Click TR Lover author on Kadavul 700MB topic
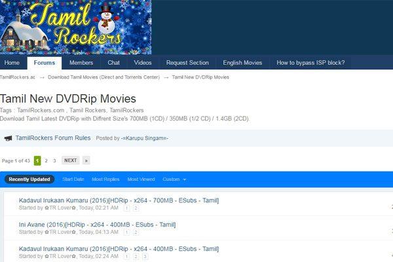The height and width of the screenshot is (262, 393). (60, 208)
